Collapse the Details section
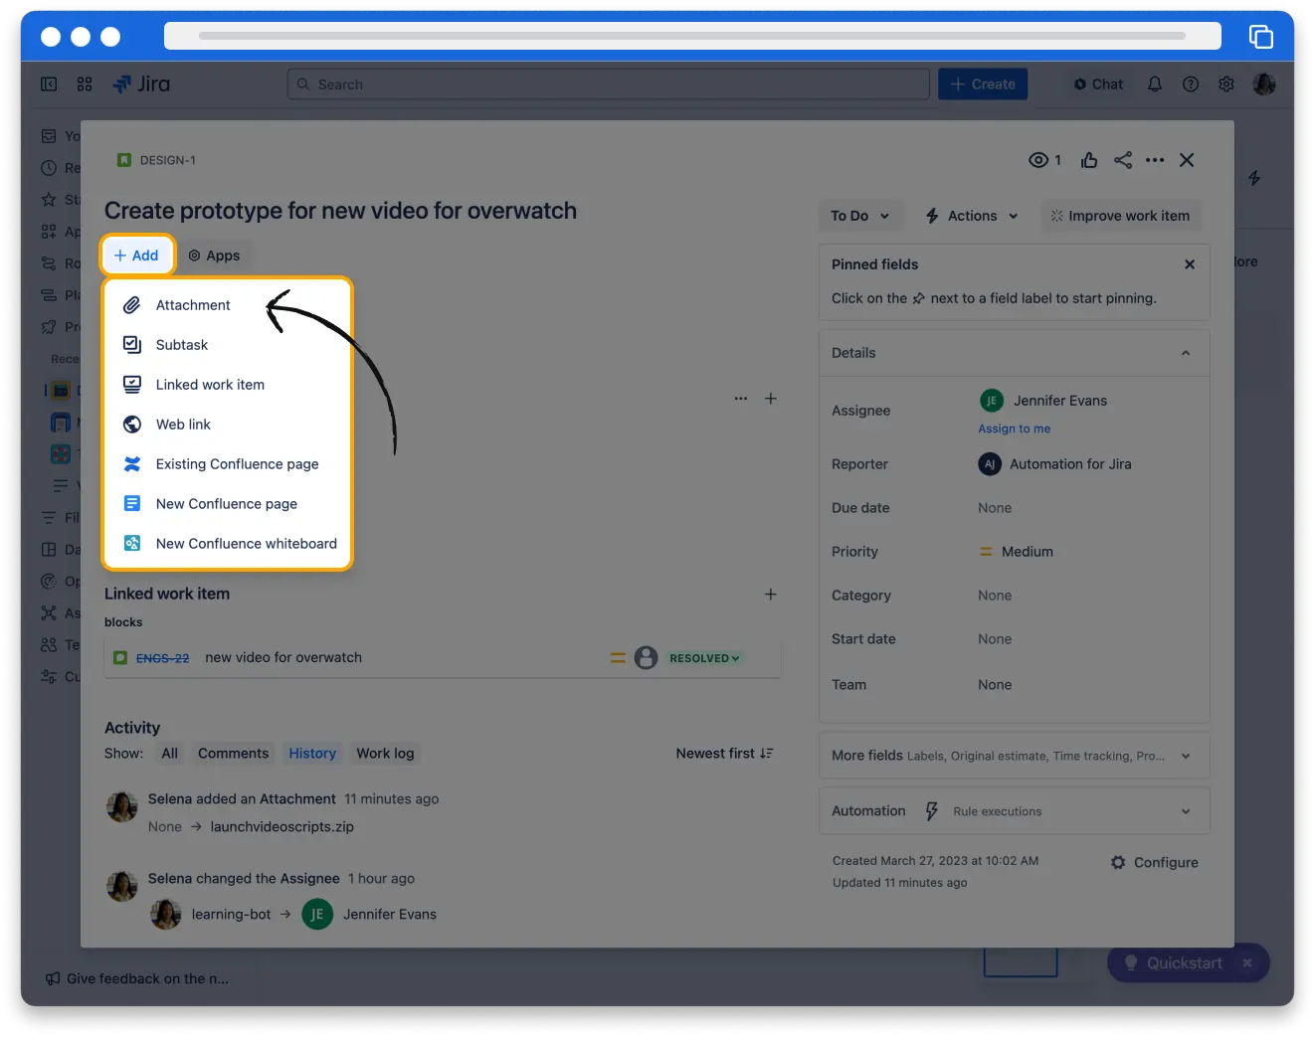The width and height of the screenshot is (1315, 1037). [1186, 353]
